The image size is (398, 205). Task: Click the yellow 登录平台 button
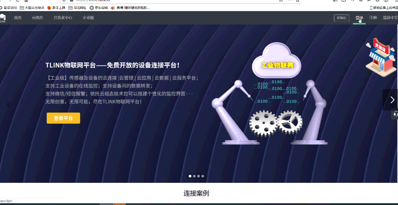tap(63, 118)
